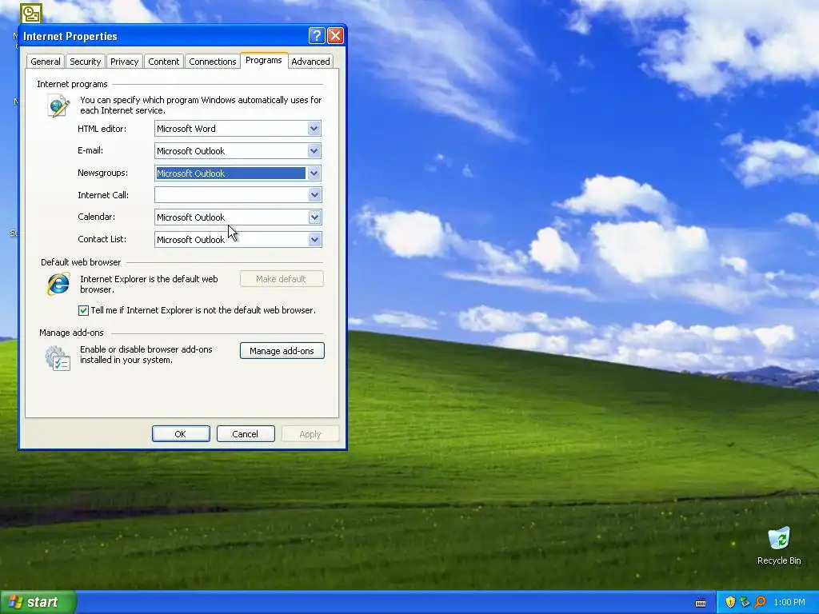819x614 pixels.
Task: Click the OK button
Action: (x=181, y=434)
